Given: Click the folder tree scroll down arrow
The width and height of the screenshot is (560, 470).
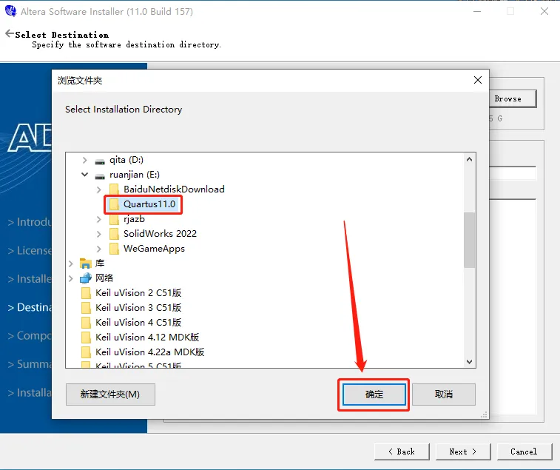Looking at the screenshot, I should pyautogui.click(x=469, y=362).
